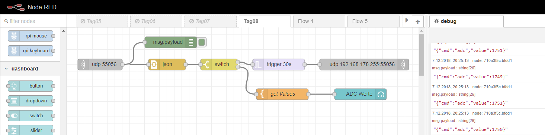Image resolution: width=545 pixels, height=135 pixels.
Task: Select the dashboard button palette node
Action: (x=31, y=86)
